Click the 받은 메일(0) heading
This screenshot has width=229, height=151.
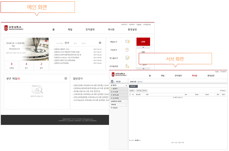coord(13,78)
